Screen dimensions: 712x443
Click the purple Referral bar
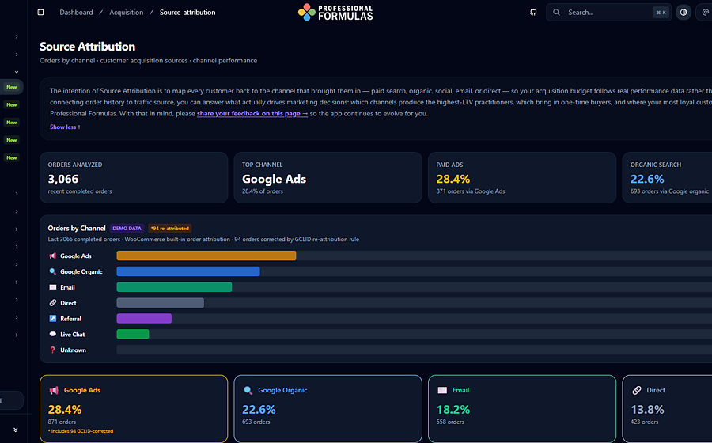(144, 318)
